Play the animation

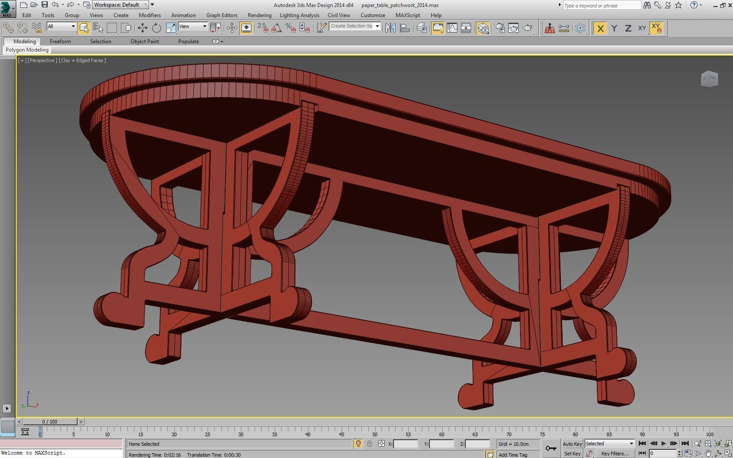663,444
